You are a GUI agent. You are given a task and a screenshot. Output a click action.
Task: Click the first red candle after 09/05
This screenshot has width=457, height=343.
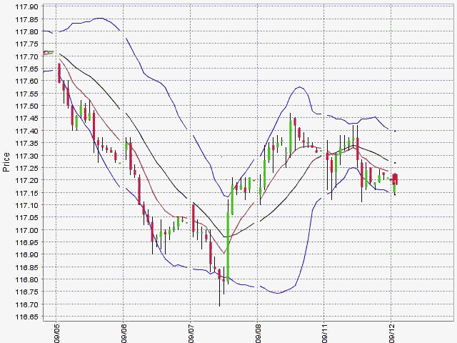(59, 73)
